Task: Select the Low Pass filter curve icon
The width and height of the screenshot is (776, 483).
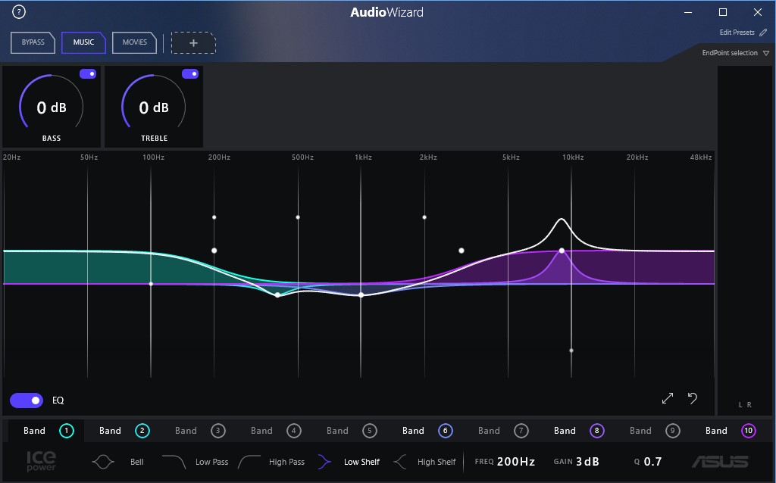Action: coord(174,462)
